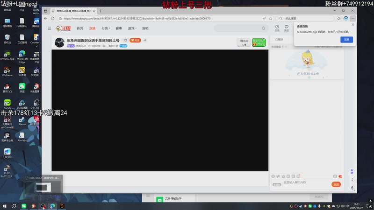
Task: Open the favorites collection icon
Action: click(x=338, y=18)
